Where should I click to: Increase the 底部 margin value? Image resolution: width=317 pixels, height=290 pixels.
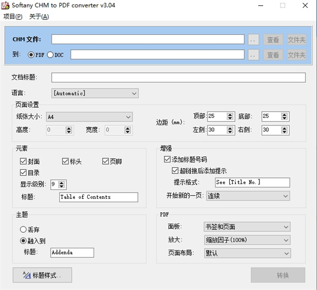click(284, 114)
